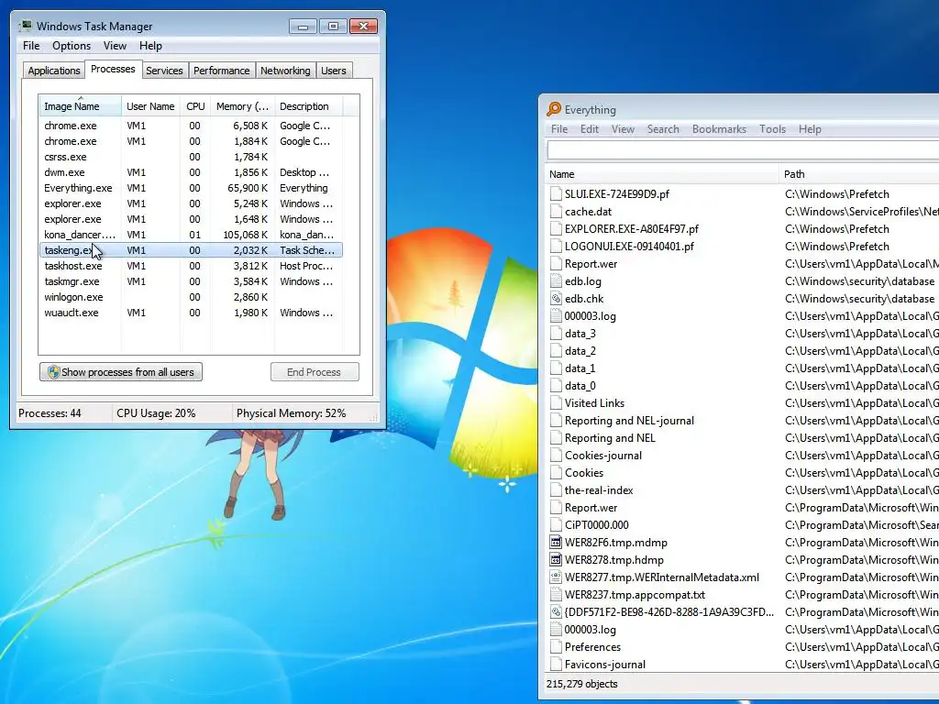Click the anime dancer desktop character

[x=255, y=473]
